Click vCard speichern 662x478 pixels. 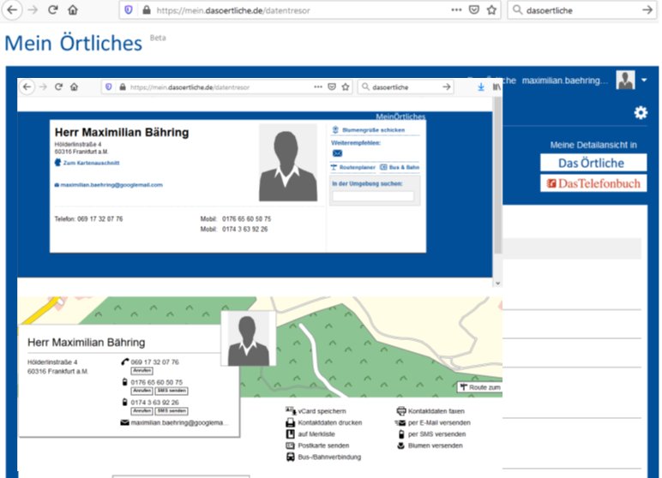[x=316, y=411]
